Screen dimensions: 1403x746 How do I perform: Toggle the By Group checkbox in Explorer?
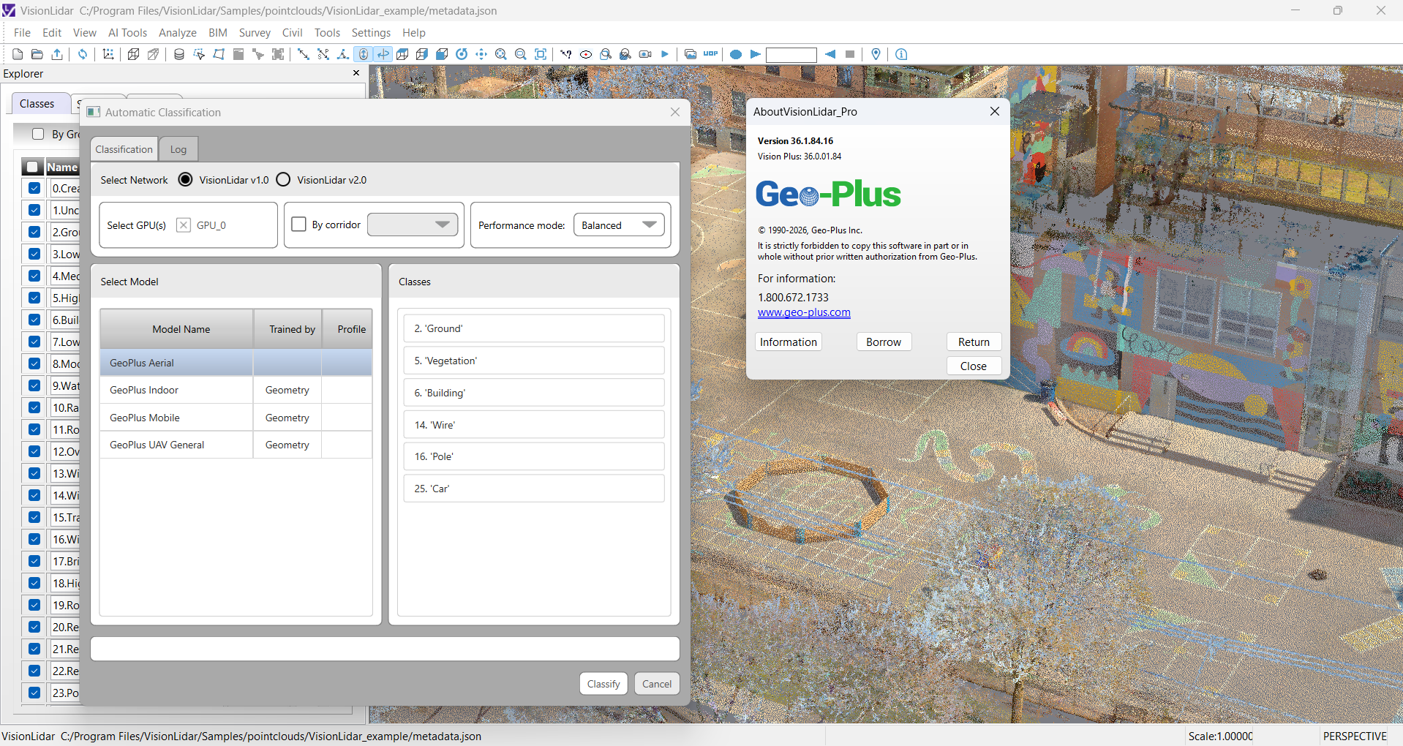coord(38,134)
